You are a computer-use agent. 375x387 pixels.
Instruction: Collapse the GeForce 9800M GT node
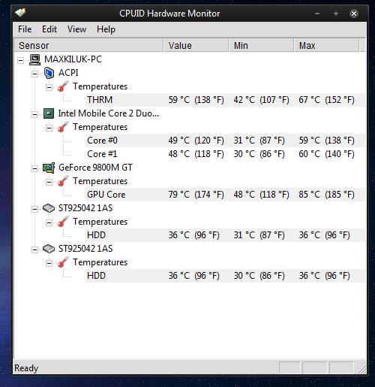34,168
